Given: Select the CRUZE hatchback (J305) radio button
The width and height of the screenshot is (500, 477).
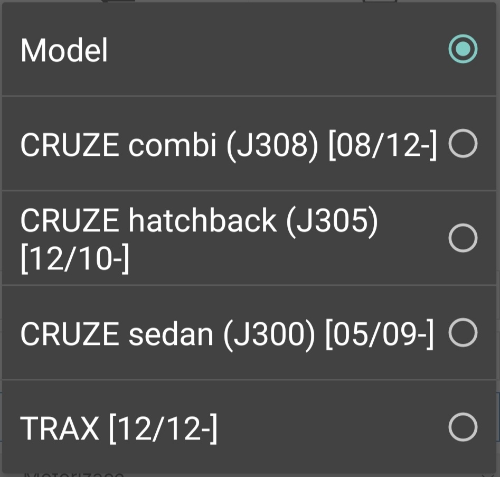Looking at the screenshot, I should point(463,238).
